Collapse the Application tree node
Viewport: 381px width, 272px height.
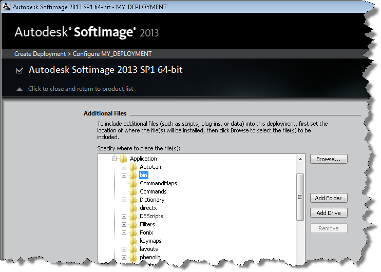pos(114,159)
